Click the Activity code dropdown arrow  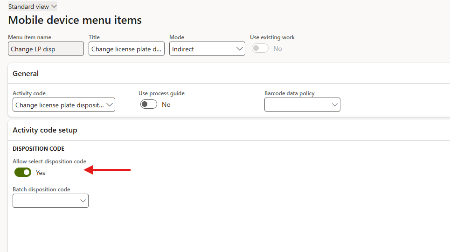[110, 105]
